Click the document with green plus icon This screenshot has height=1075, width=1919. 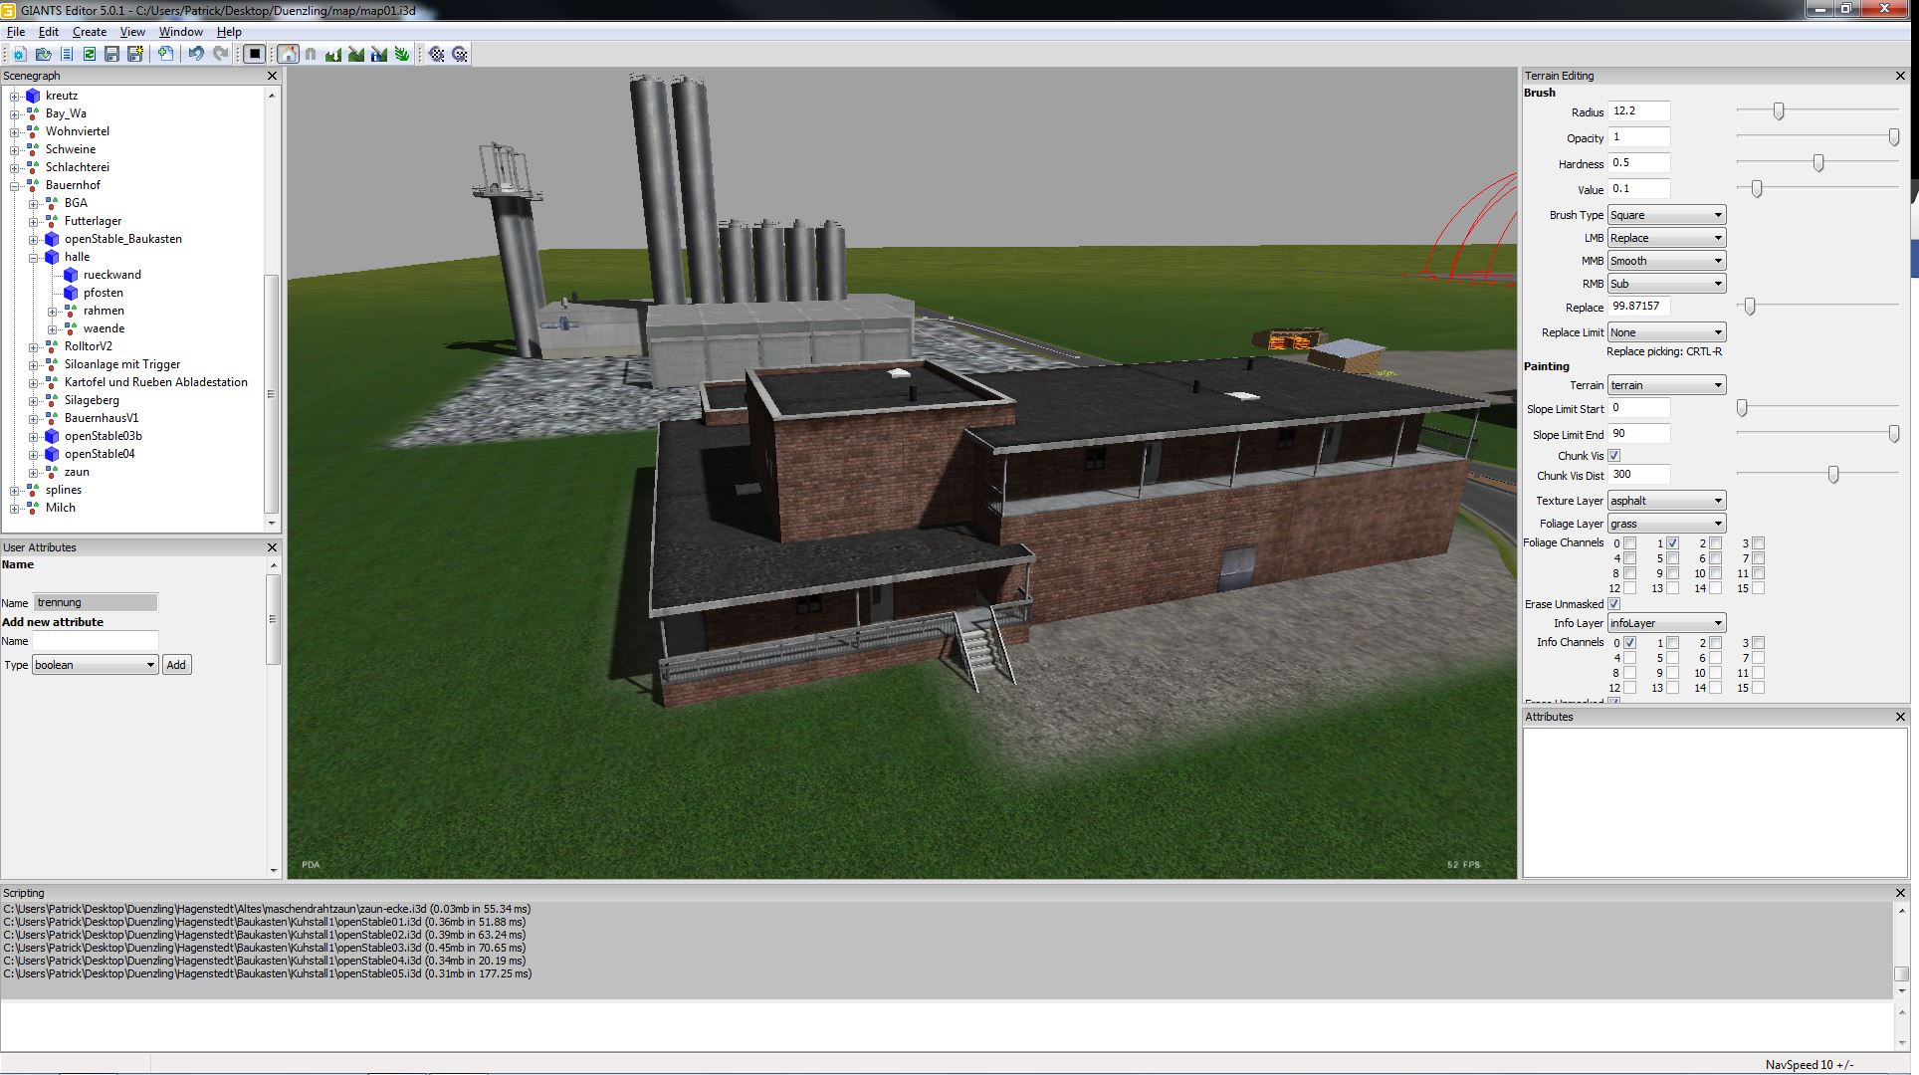(x=165, y=54)
